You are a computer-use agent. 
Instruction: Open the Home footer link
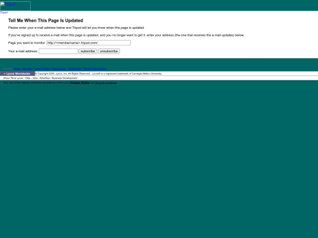point(16,69)
